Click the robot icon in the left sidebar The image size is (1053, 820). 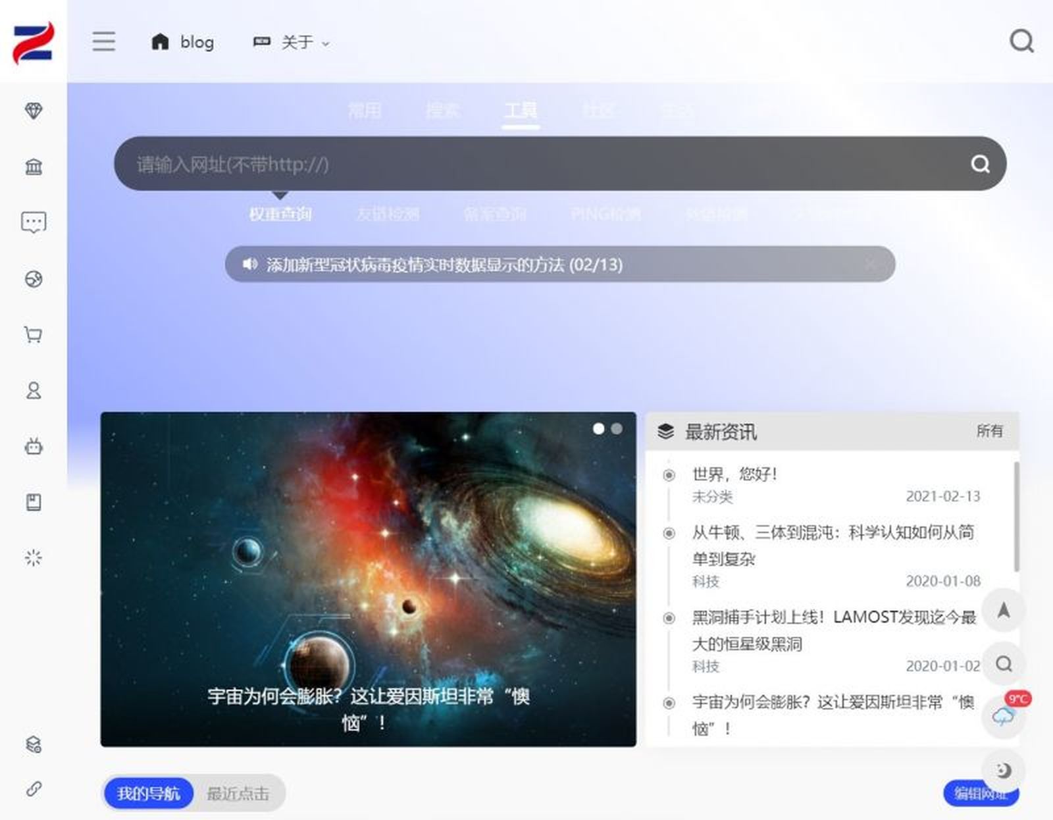pyautogui.click(x=33, y=446)
